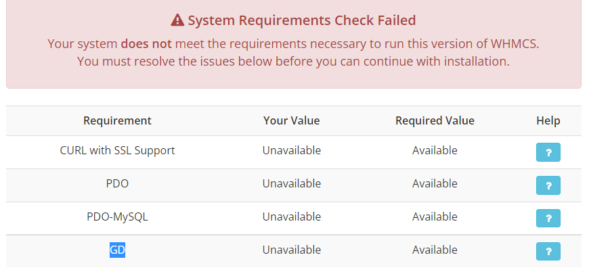Select the 'PDO-MySQL' requirement name
Screen dimensions: 589x272
coord(117,217)
